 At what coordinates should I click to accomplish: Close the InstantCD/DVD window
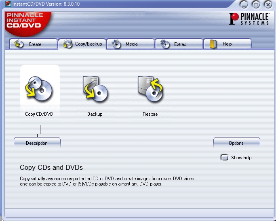click(x=268, y=5)
